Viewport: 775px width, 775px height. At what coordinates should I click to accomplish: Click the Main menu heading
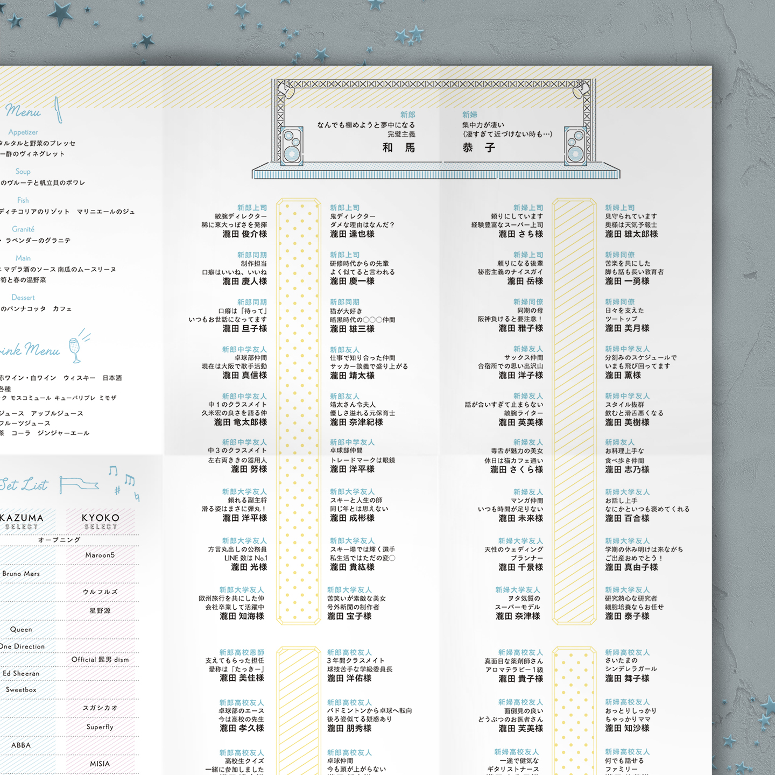(x=23, y=258)
